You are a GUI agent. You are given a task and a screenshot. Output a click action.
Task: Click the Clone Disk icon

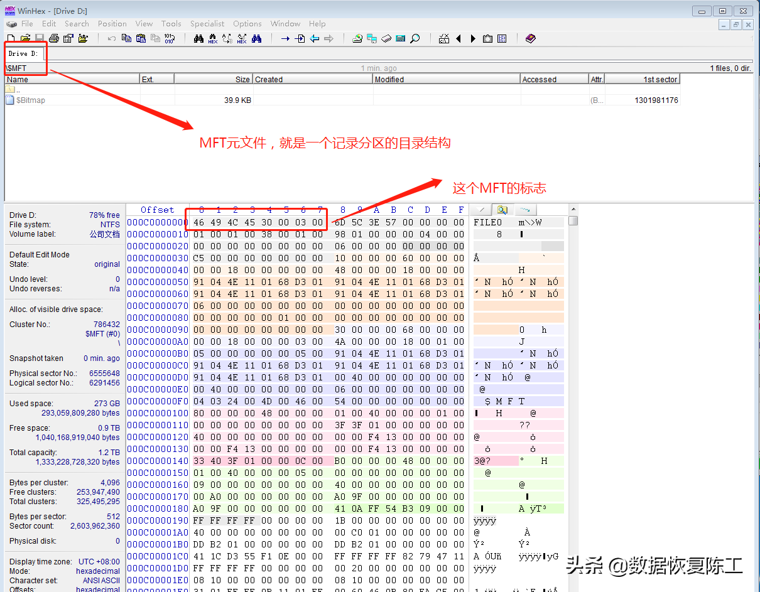click(372, 39)
